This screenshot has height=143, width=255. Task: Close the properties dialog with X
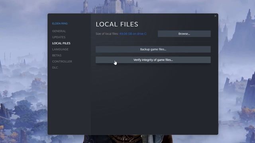click(215, 16)
